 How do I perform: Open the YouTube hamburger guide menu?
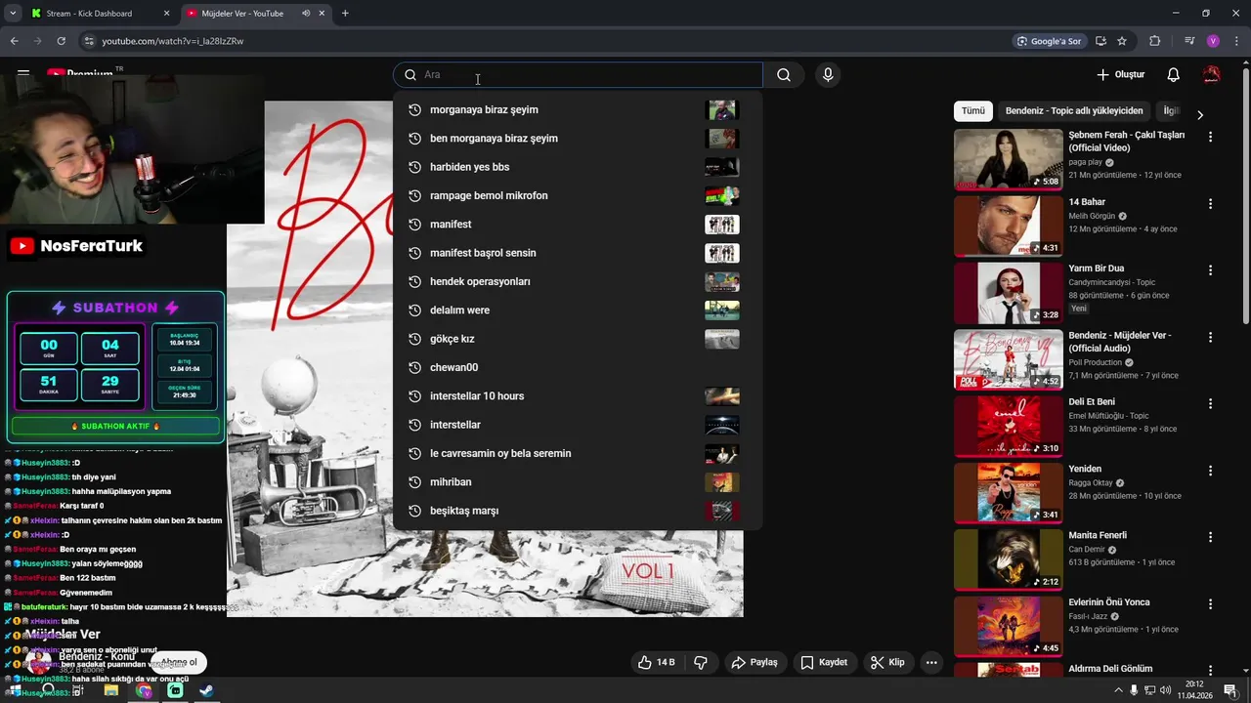23,74
